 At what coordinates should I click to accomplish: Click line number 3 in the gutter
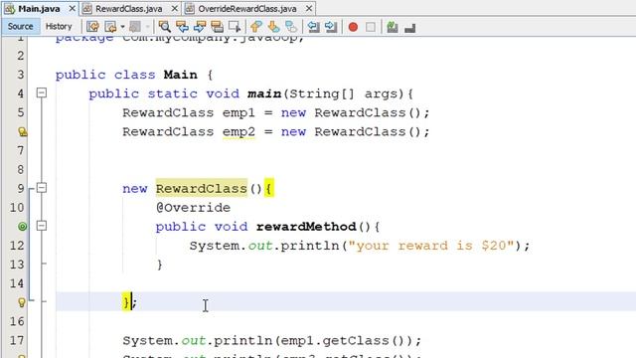click(x=21, y=75)
